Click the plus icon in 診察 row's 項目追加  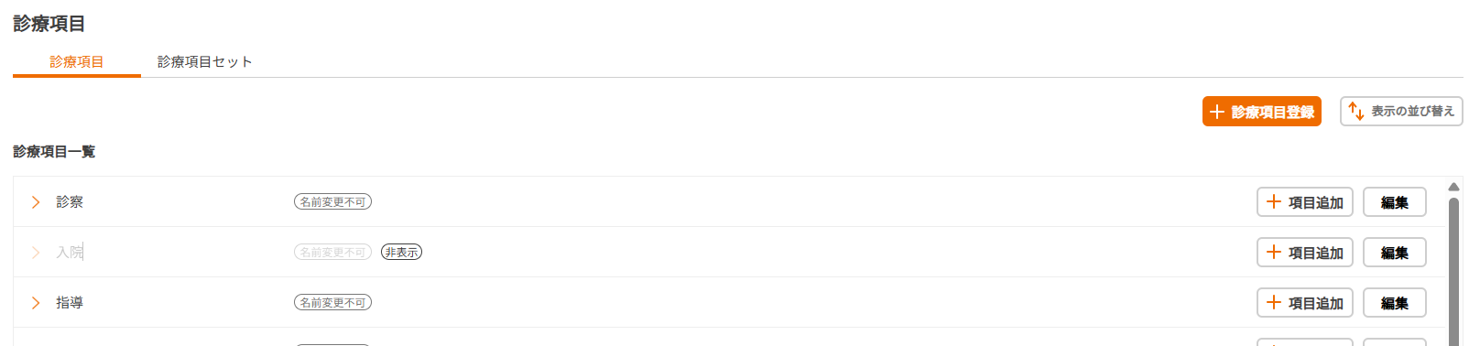tap(1274, 201)
